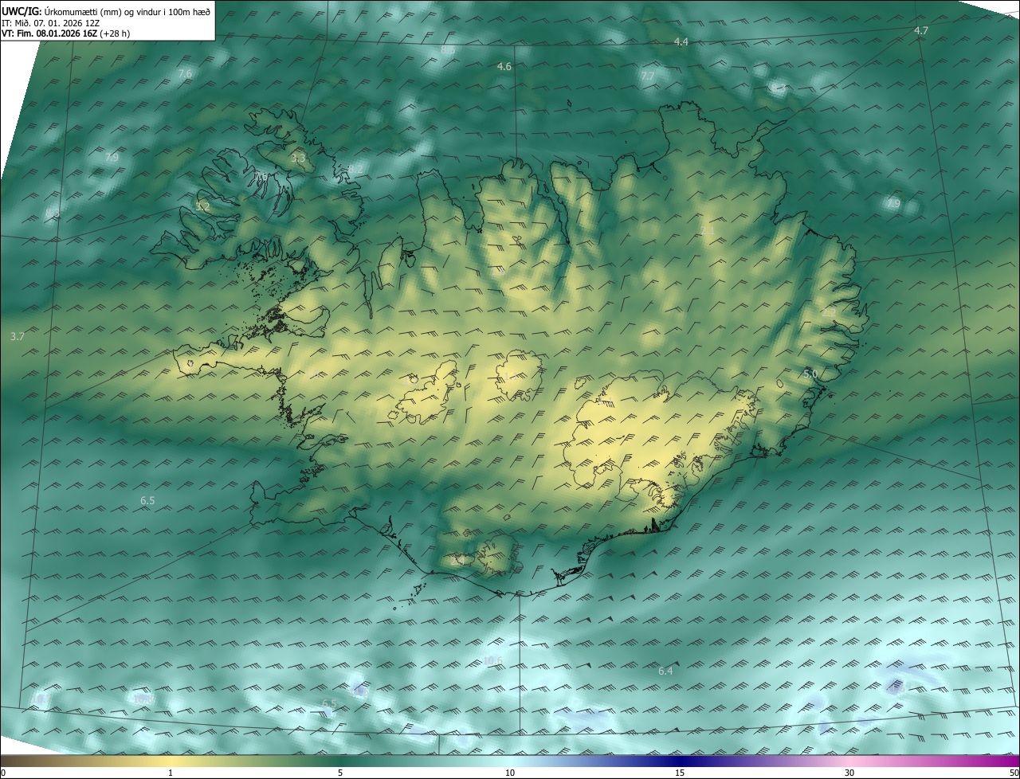Click the 15 tick label on the color scale
This screenshot has width=1020, height=779.
(x=680, y=773)
